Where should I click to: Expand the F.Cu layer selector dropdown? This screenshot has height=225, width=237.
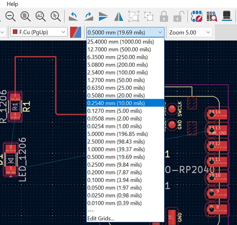tap(38, 32)
